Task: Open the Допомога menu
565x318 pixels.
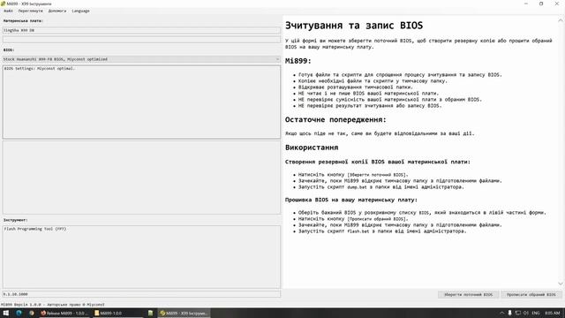Action: coord(57,11)
